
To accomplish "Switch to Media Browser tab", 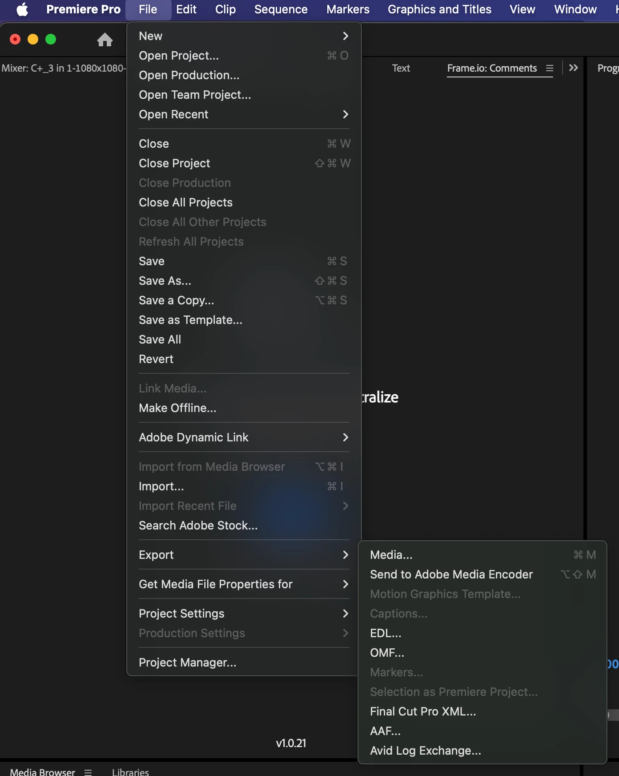I will (43, 772).
